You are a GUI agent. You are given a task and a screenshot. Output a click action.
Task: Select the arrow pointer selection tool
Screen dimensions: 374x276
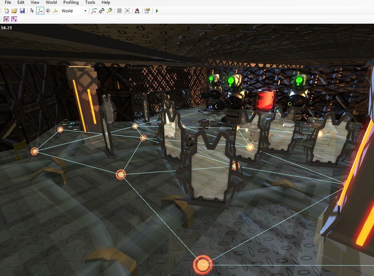pos(32,11)
